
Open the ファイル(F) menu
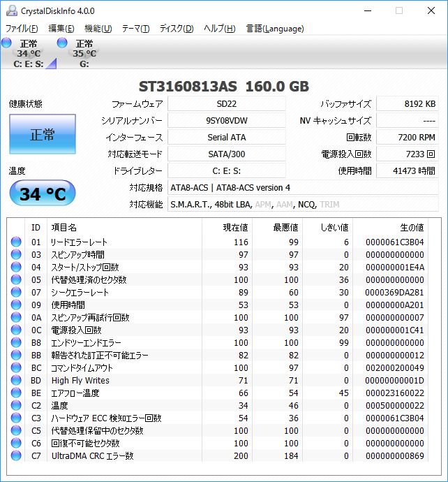22,29
